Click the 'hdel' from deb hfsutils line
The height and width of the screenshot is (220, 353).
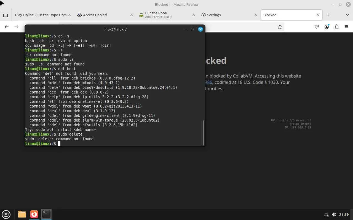coord(84,125)
